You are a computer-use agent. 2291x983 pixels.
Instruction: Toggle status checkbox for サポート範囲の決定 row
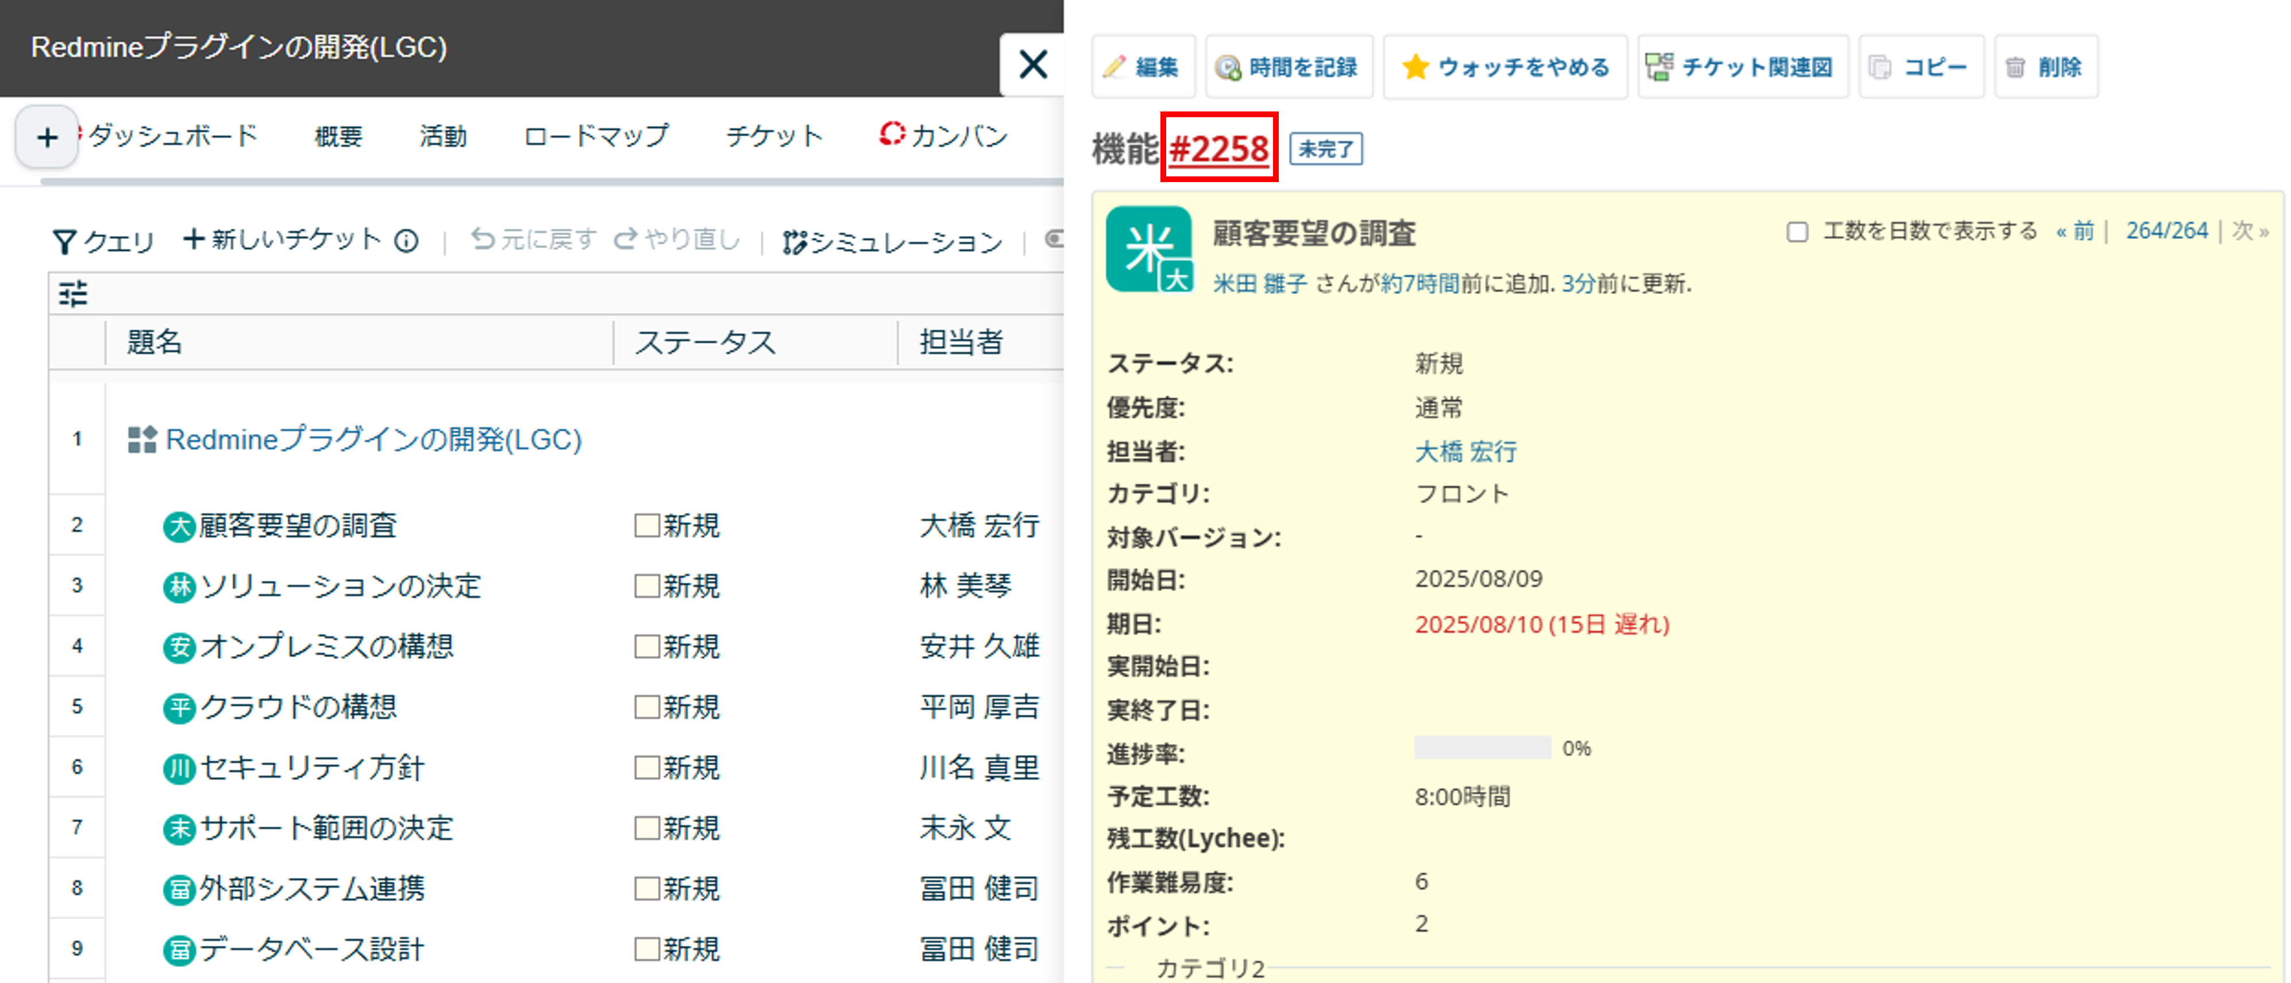[646, 828]
